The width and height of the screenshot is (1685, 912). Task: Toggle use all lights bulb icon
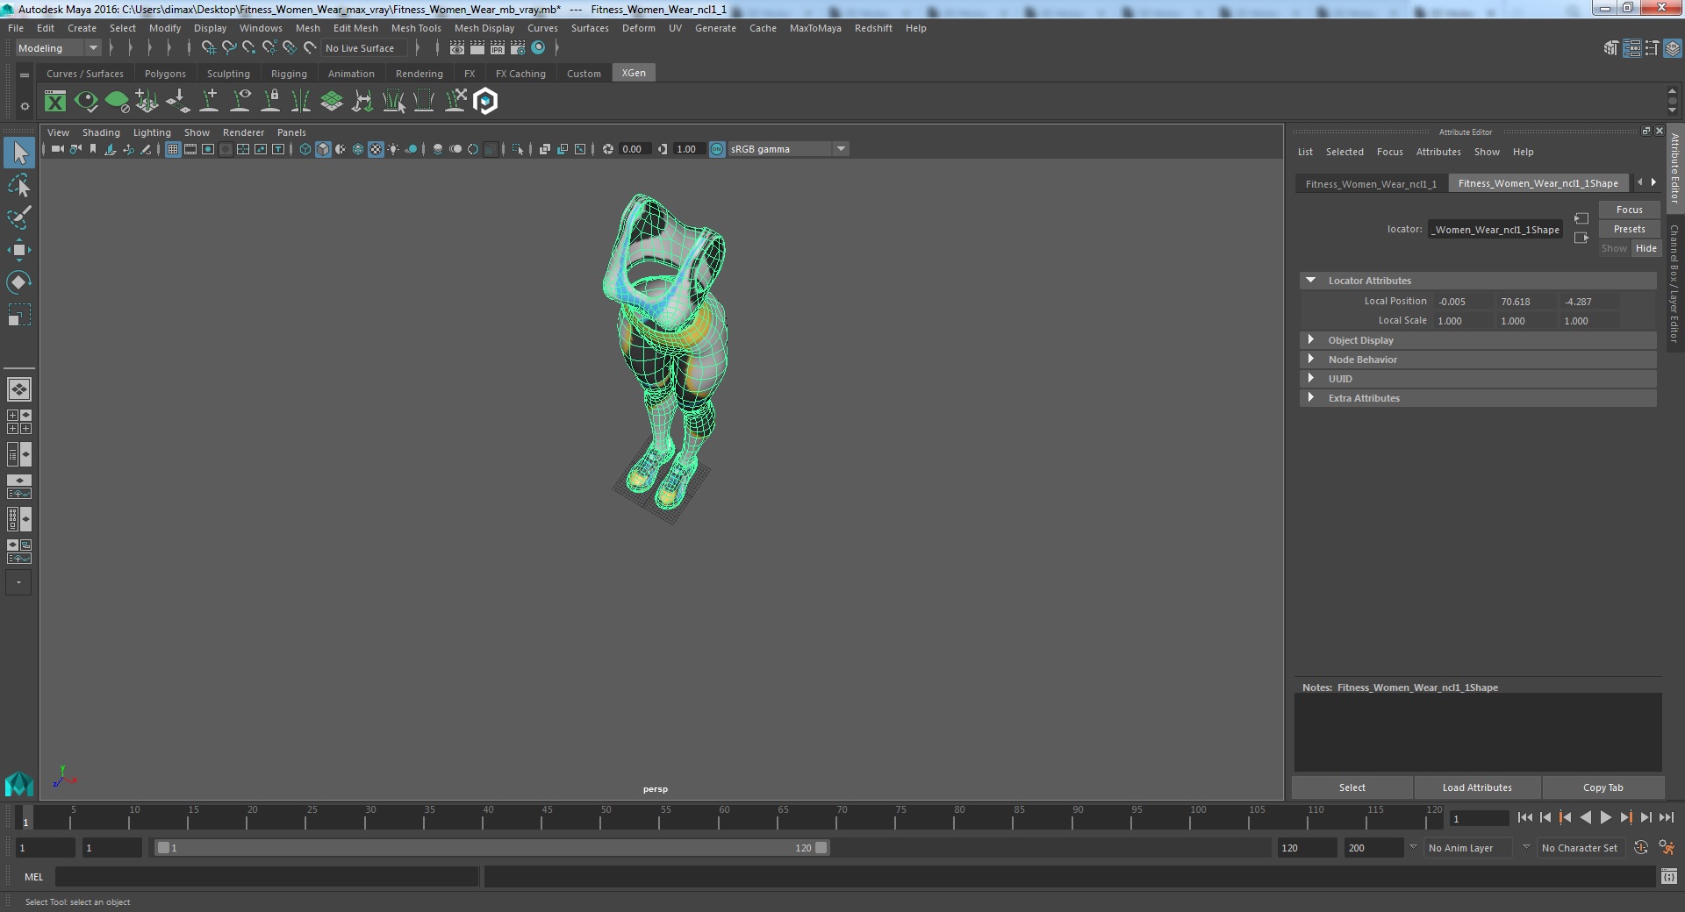393,149
